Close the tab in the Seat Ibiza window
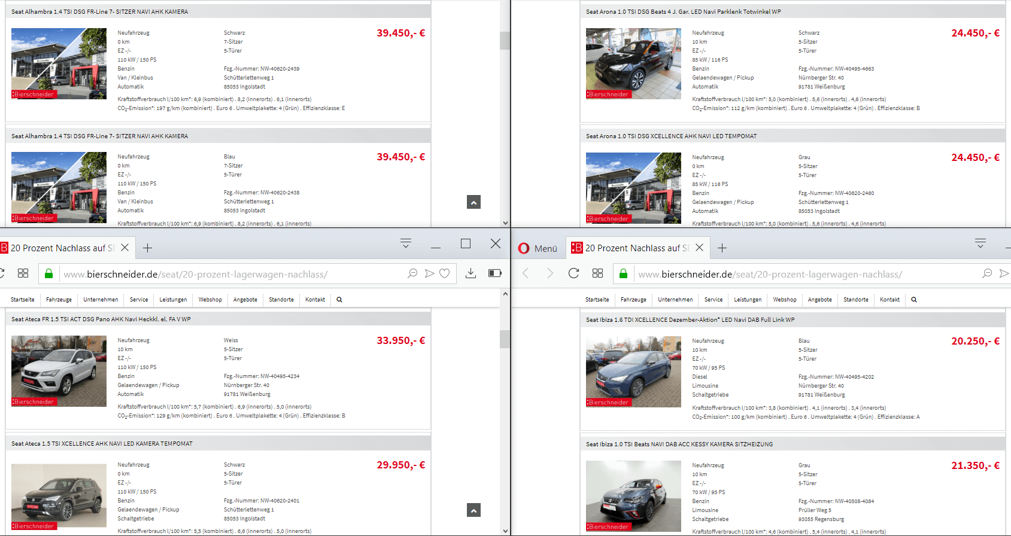Image resolution: width=1011 pixels, height=536 pixels. (699, 248)
